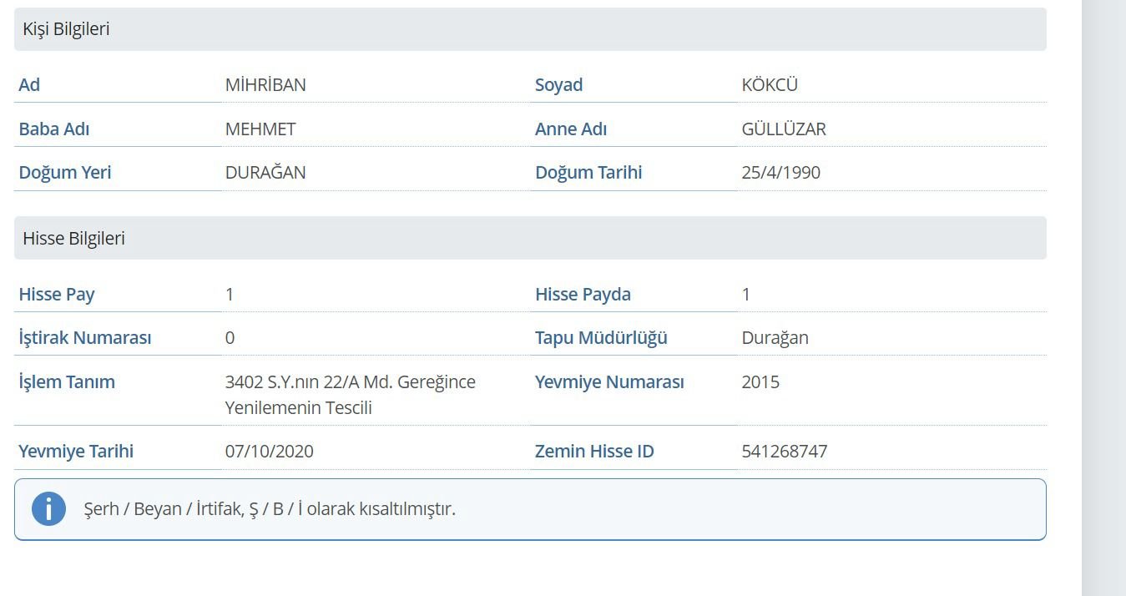Click the Doğum Yeri value DURAĞAN

(265, 173)
